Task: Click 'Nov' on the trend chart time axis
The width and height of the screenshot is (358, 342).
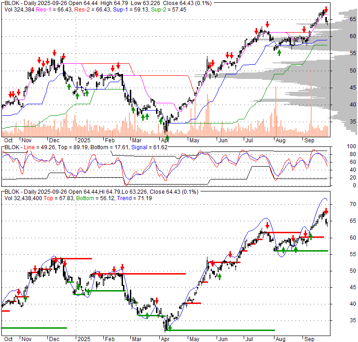Action: coord(27,339)
